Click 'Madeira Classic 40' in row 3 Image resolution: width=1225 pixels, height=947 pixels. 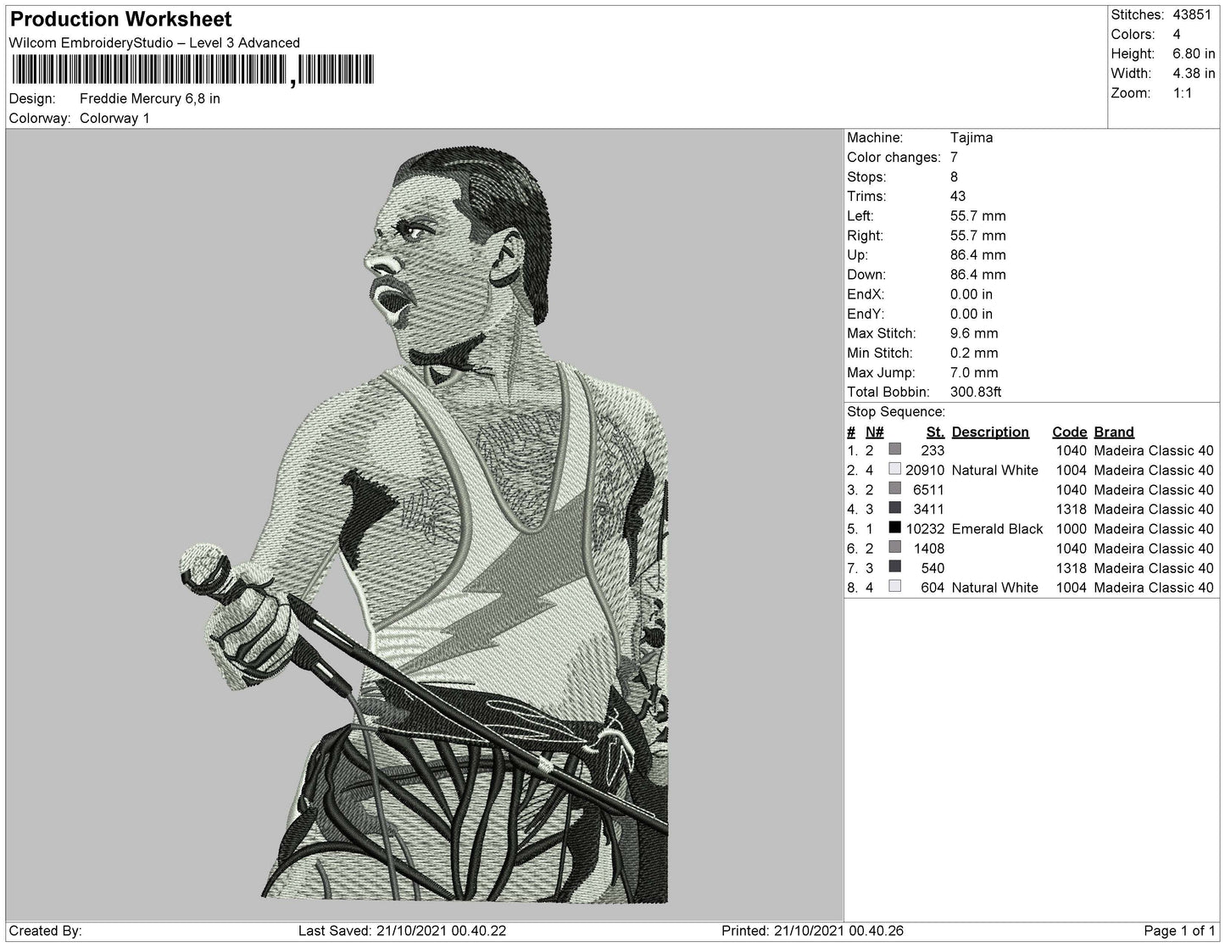click(1154, 489)
